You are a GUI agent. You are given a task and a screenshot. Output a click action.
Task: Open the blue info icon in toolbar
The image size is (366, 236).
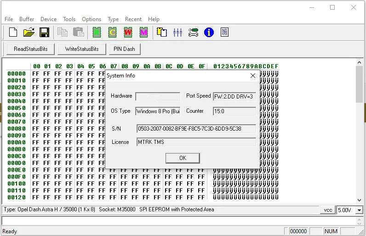coord(209,32)
